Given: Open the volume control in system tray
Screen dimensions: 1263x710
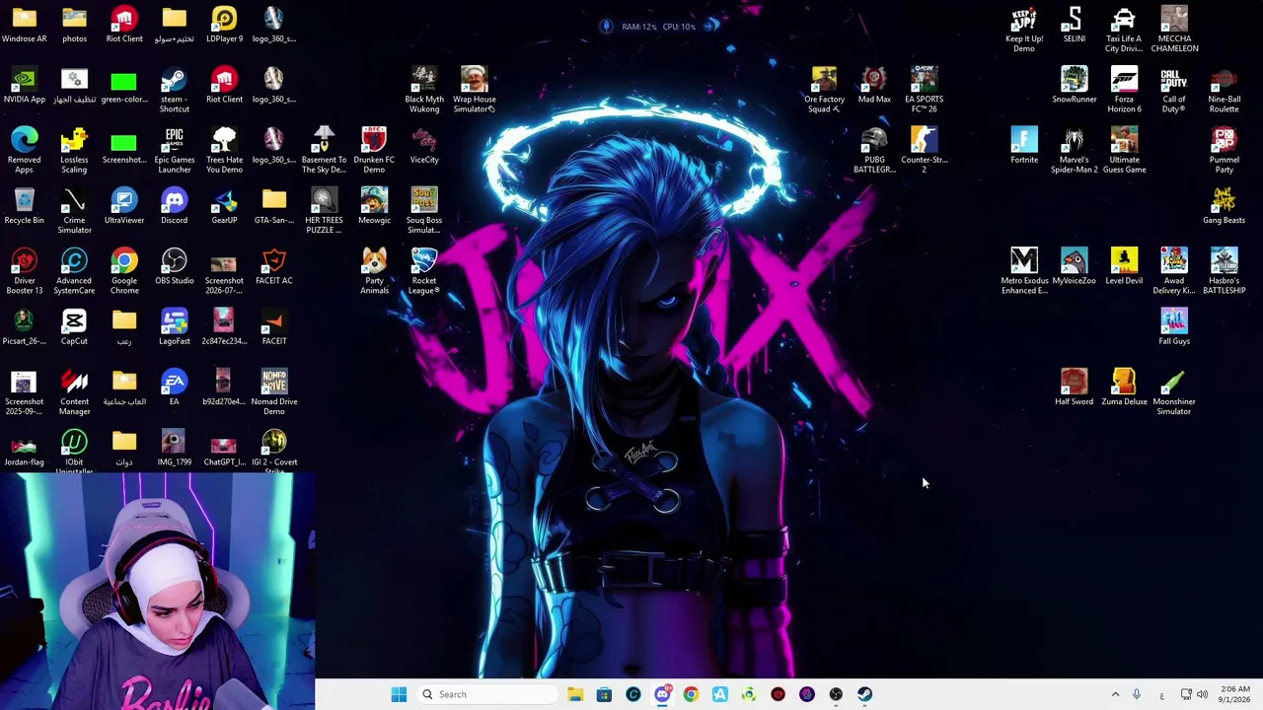Looking at the screenshot, I should coord(1202,694).
